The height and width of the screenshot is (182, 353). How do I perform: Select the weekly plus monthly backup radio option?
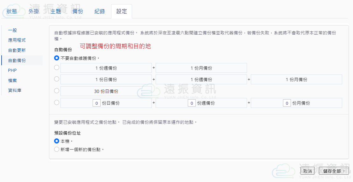[x=57, y=67]
